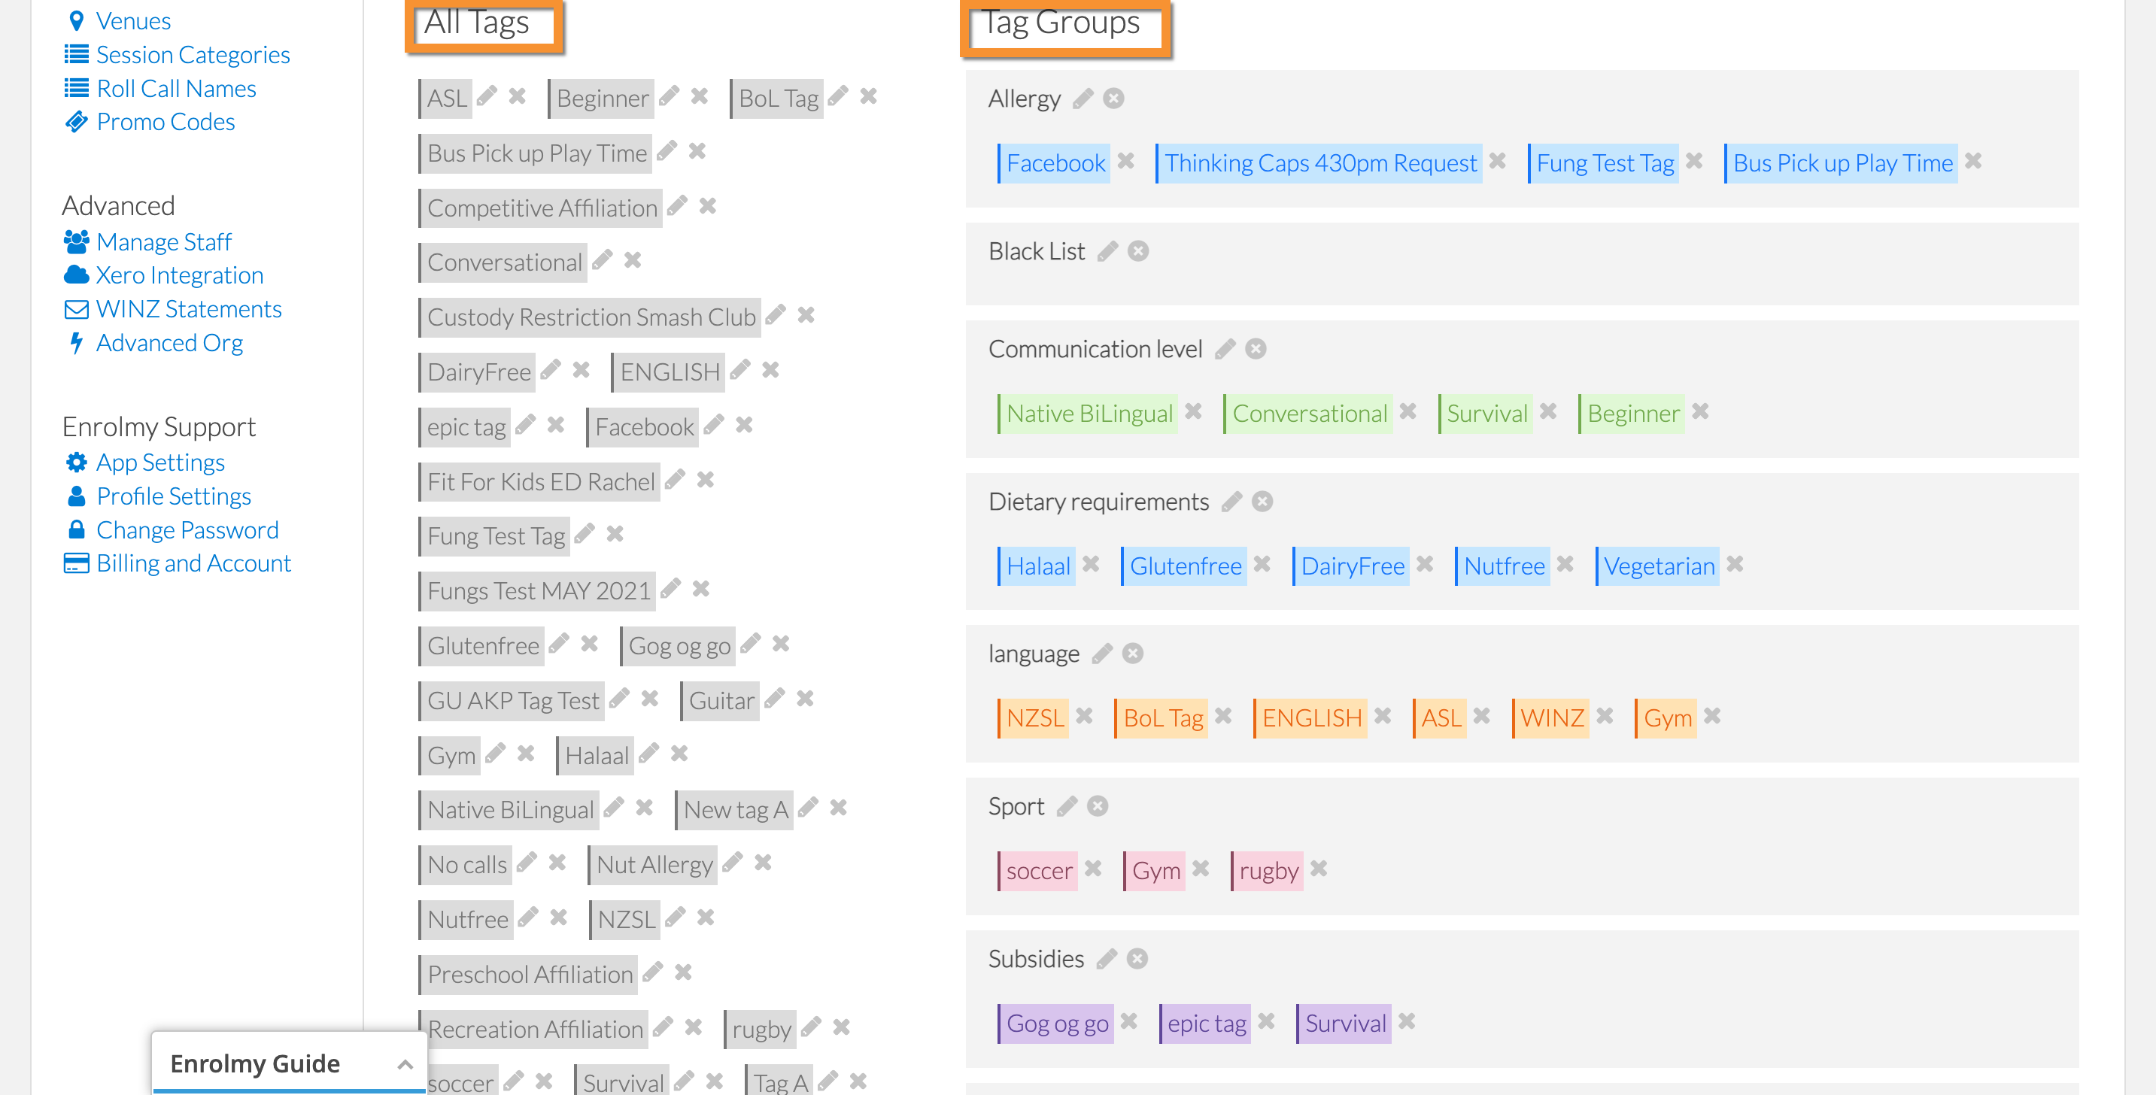Edit the DairyFree tag in All Tags
The image size is (2156, 1095).
550,370
